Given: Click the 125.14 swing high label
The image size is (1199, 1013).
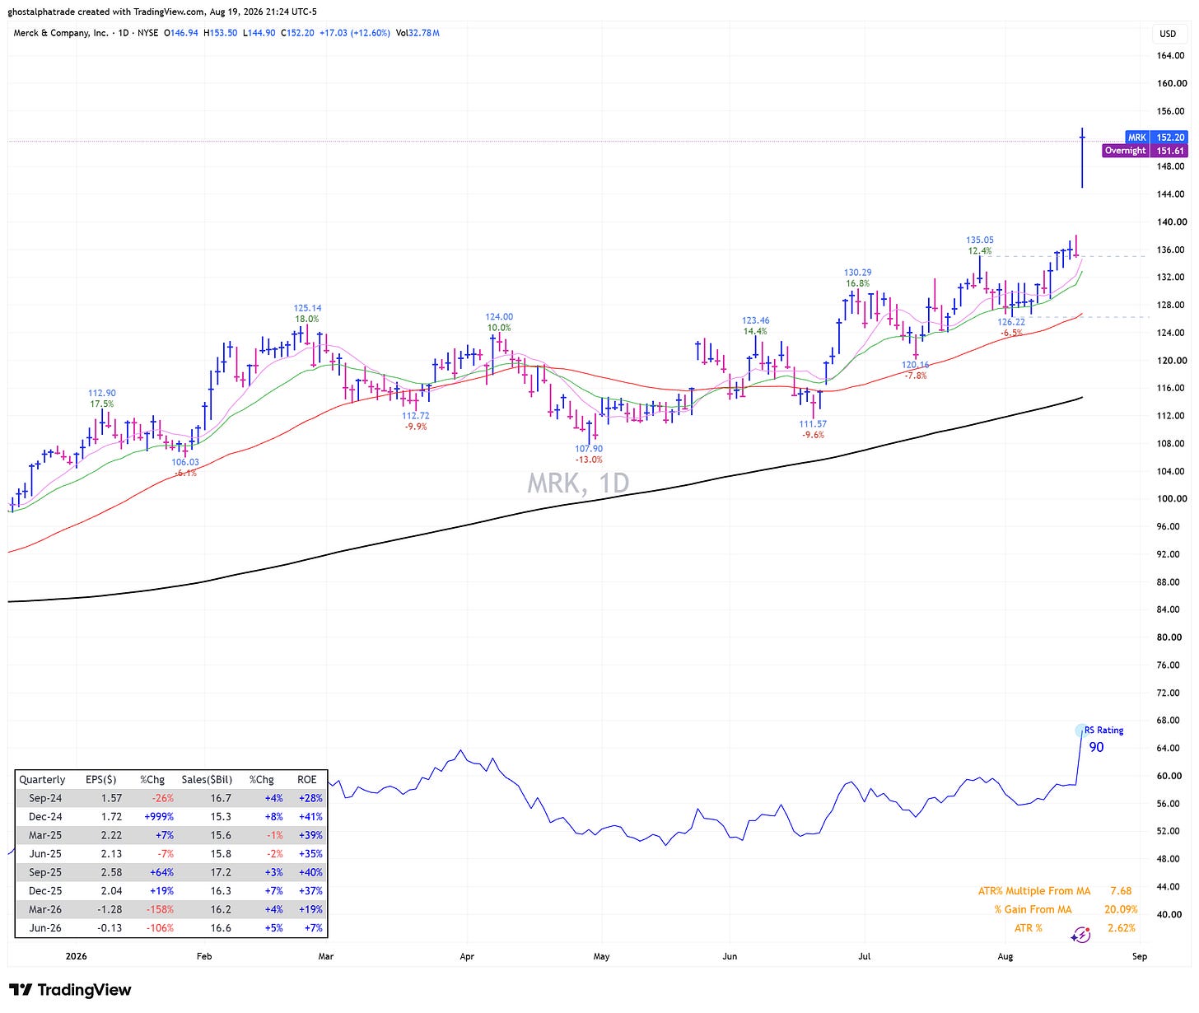Looking at the screenshot, I should pyautogui.click(x=307, y=309).
